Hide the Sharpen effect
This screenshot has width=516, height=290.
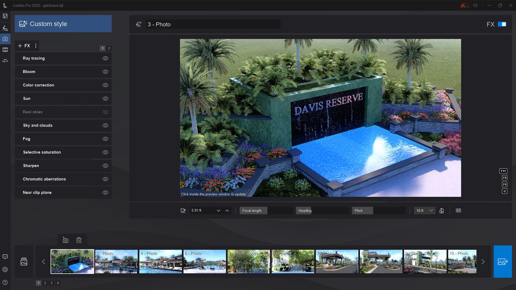(105, 166)
